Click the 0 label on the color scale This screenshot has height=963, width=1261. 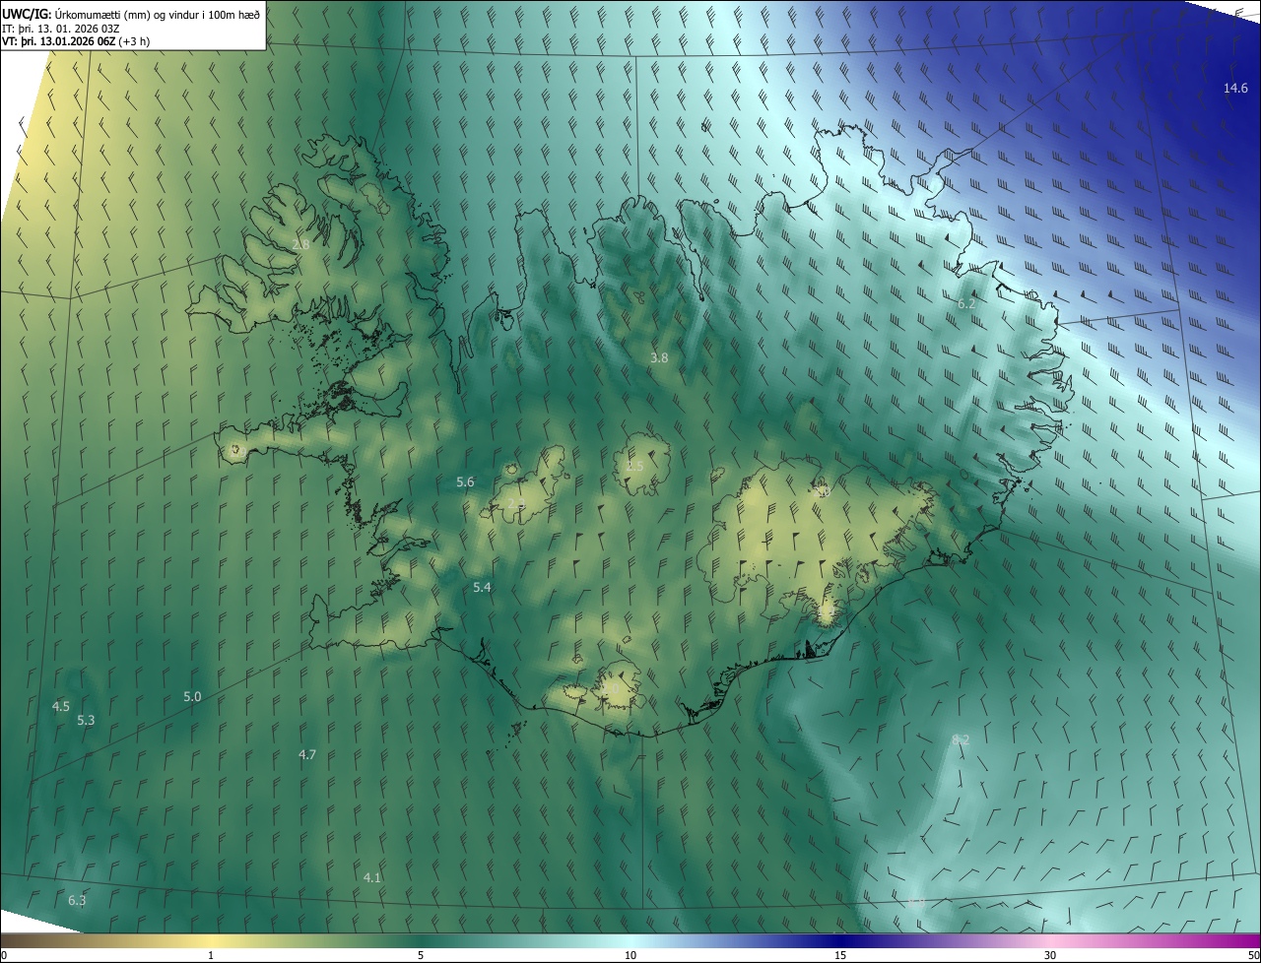pos(4,955)
